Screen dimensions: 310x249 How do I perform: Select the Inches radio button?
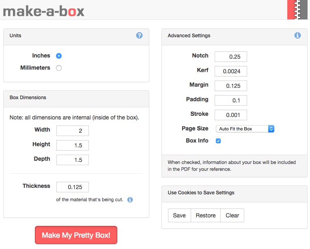click(x=59, y=56)
